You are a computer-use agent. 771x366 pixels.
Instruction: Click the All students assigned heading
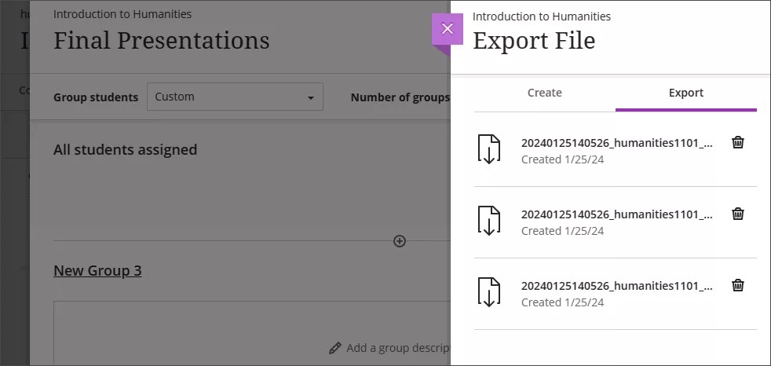click(125, 150)
